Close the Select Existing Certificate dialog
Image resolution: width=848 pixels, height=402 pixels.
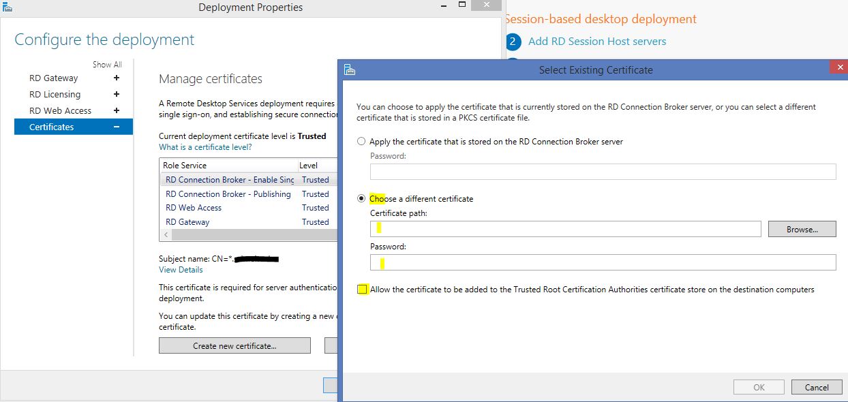(838, 68)
